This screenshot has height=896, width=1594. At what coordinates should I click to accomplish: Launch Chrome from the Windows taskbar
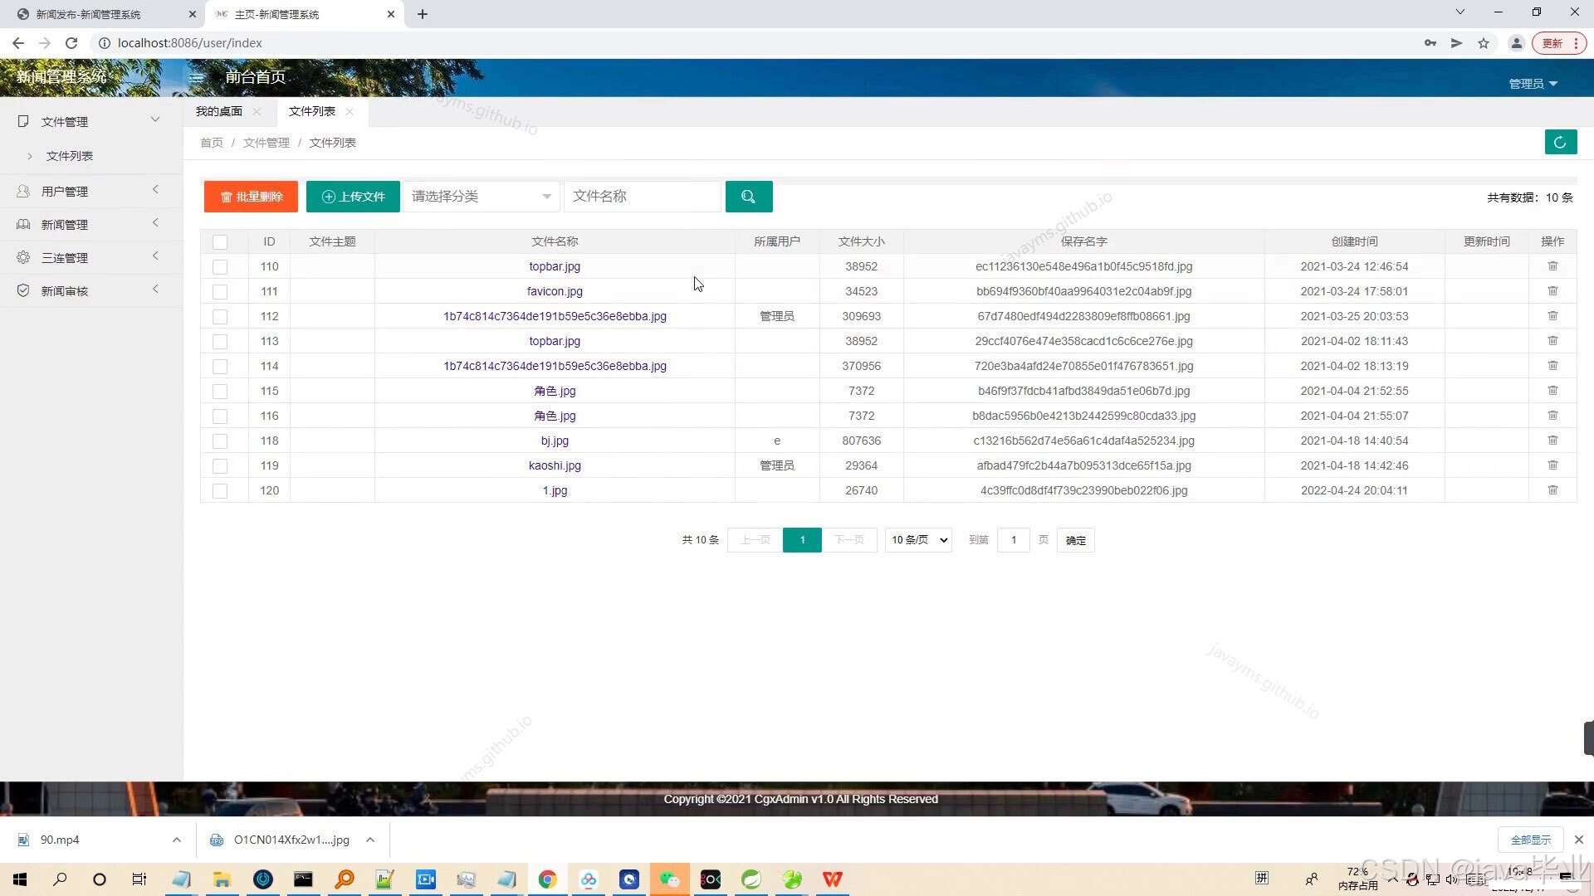point(547,879)
